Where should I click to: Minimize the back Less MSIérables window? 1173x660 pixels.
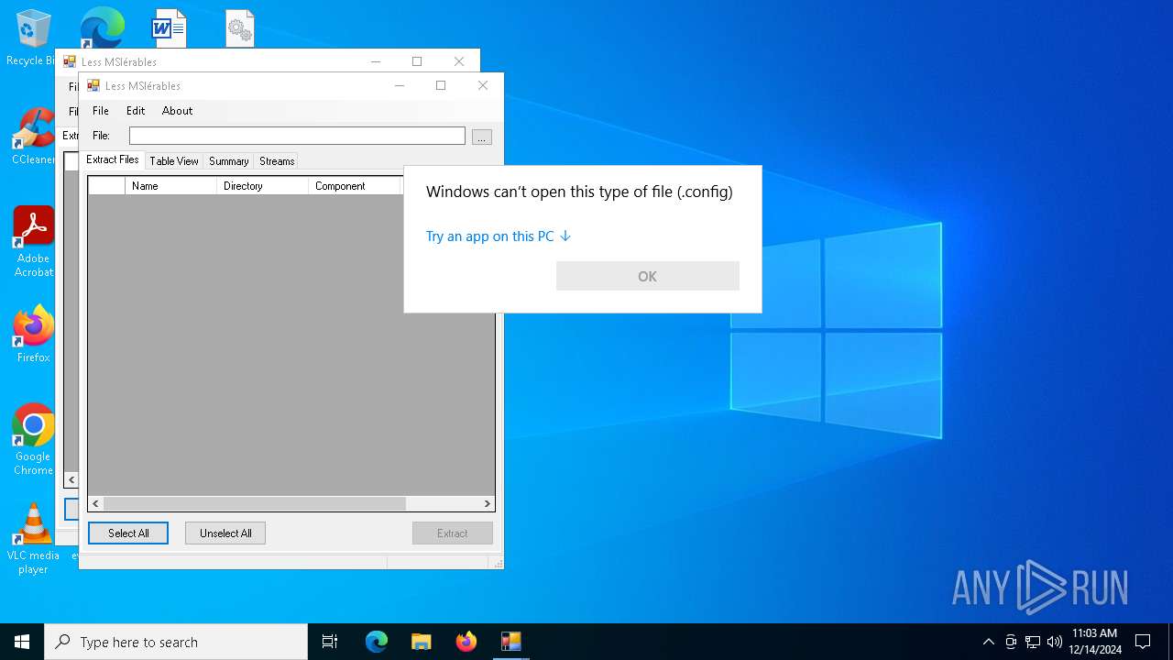(x=376, y=61)
